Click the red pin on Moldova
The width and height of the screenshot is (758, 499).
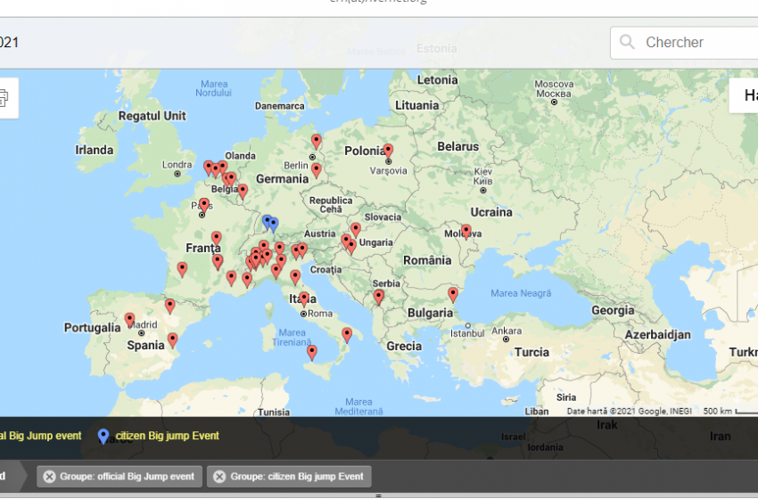coord(466,232)
